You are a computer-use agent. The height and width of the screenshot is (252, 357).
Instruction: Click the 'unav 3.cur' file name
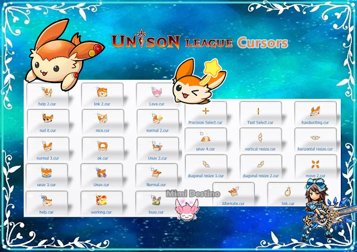click(46, 185)
